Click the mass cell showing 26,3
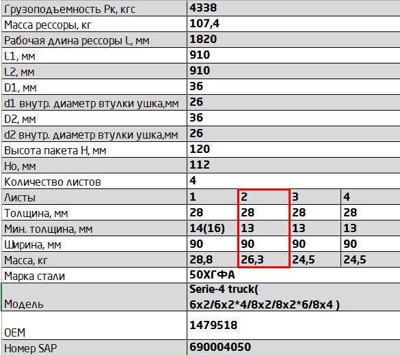 coord(263,259)
